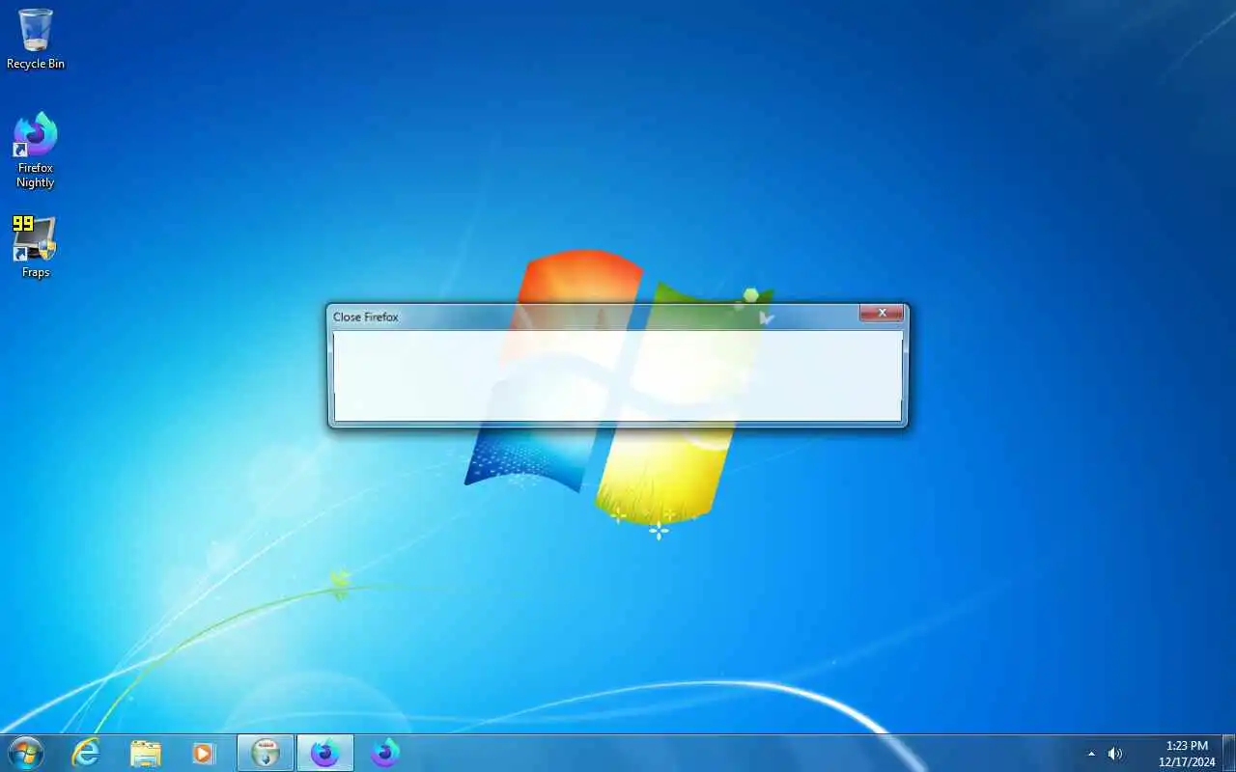The height and width of the screenshot is (772, 1236).
Task: Open Windows Media Player from taskbar
Action: (x=204, y=753)
